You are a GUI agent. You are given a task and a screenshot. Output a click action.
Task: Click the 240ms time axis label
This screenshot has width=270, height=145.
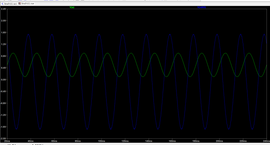coord(266,141)
